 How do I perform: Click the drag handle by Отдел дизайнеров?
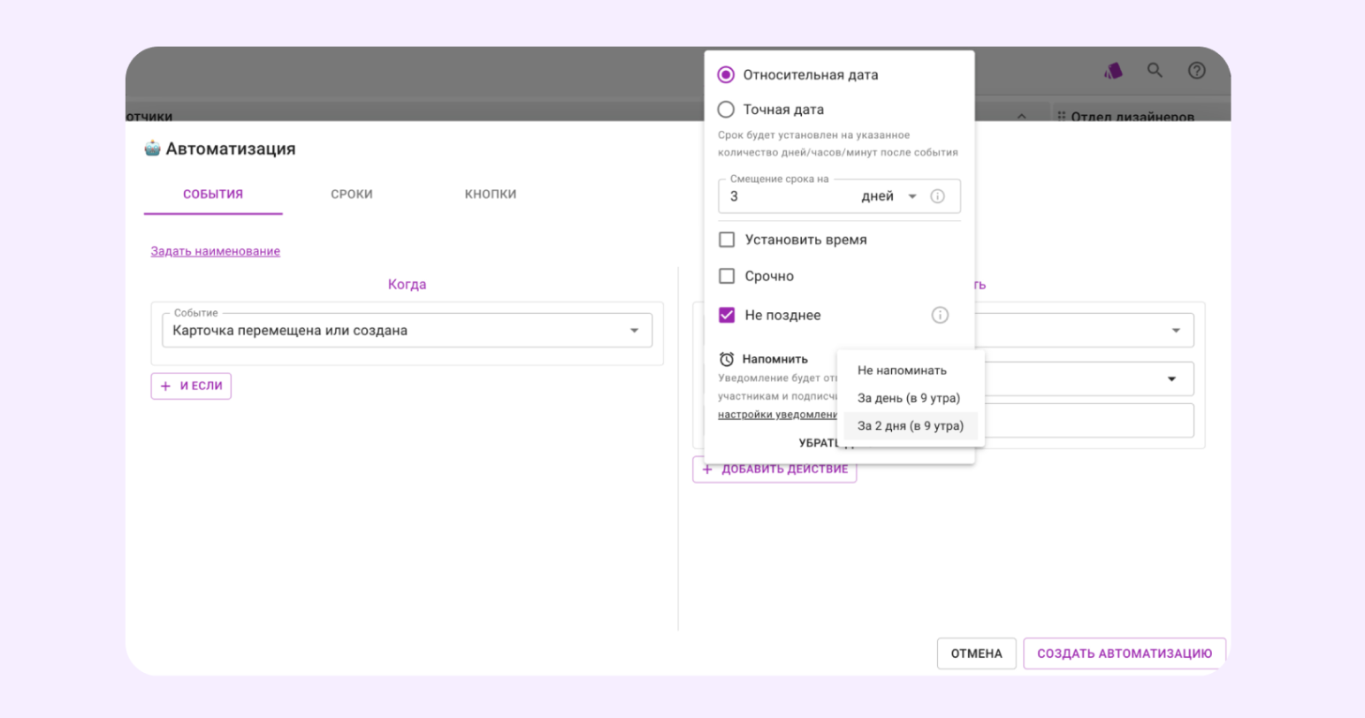(x=1061, y=116)
